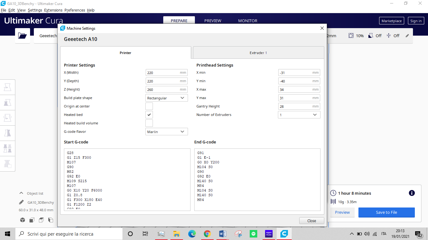The image size is (428, 240).
Task: Enable the Origin at center checkbox
Action: click(149, 106)
